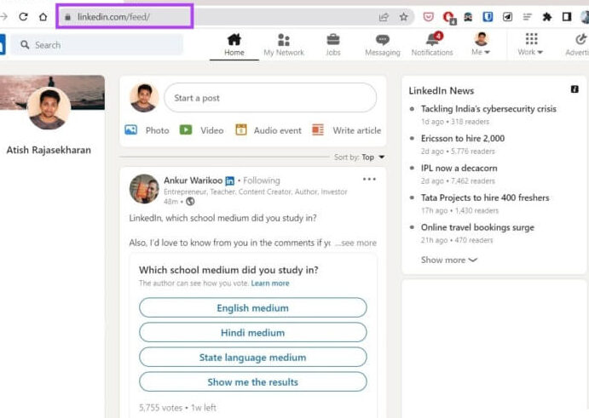Open the Jobs briefcase icon
The width and height of the screenshot is (589, 418).
[x=333, y=39]
